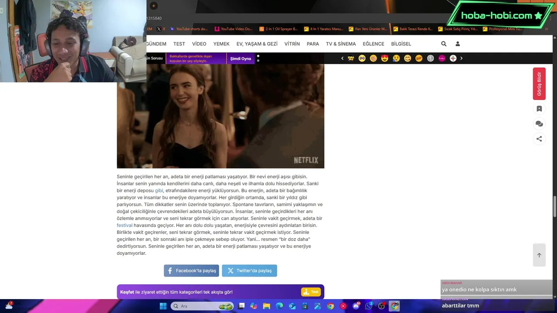Open Task View on the taskbar

[242, 306]
